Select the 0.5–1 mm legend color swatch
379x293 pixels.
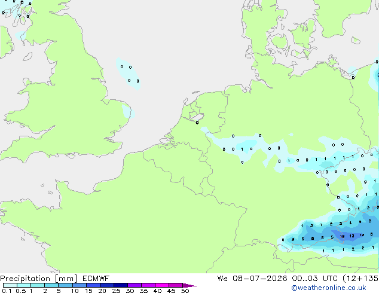click(x=24, y=285)
